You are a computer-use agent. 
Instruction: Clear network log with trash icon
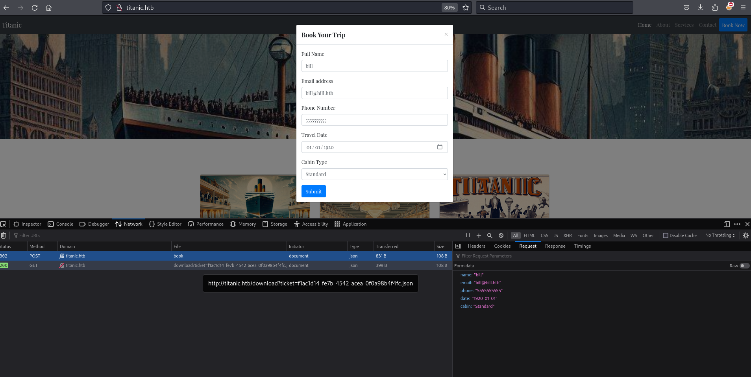pos(4,235)
